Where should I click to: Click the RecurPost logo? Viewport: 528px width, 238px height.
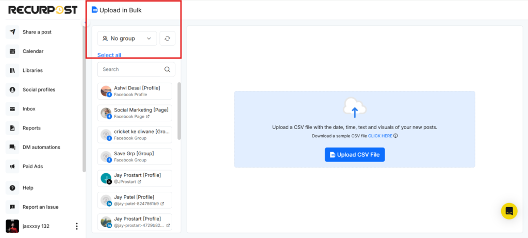(x=43, y=10)
